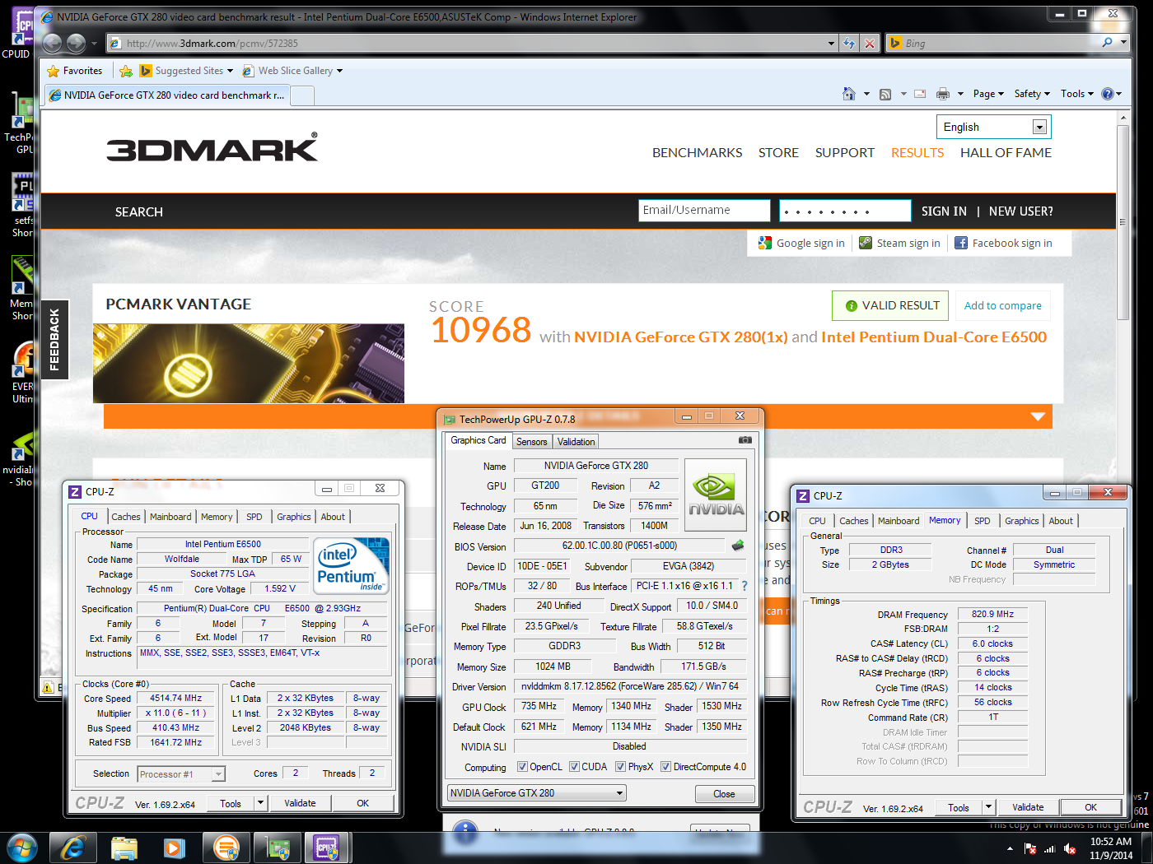Click the PCMark Vantage chip thumbnail image
1153x864 pixels.
[249, 363]
